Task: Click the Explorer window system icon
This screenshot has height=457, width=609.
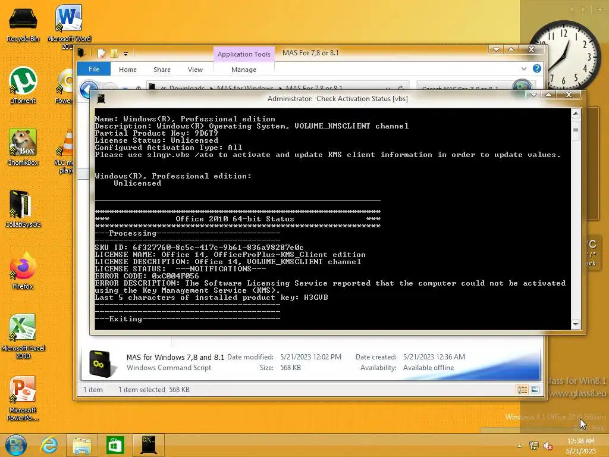Action: pos(81,53)
